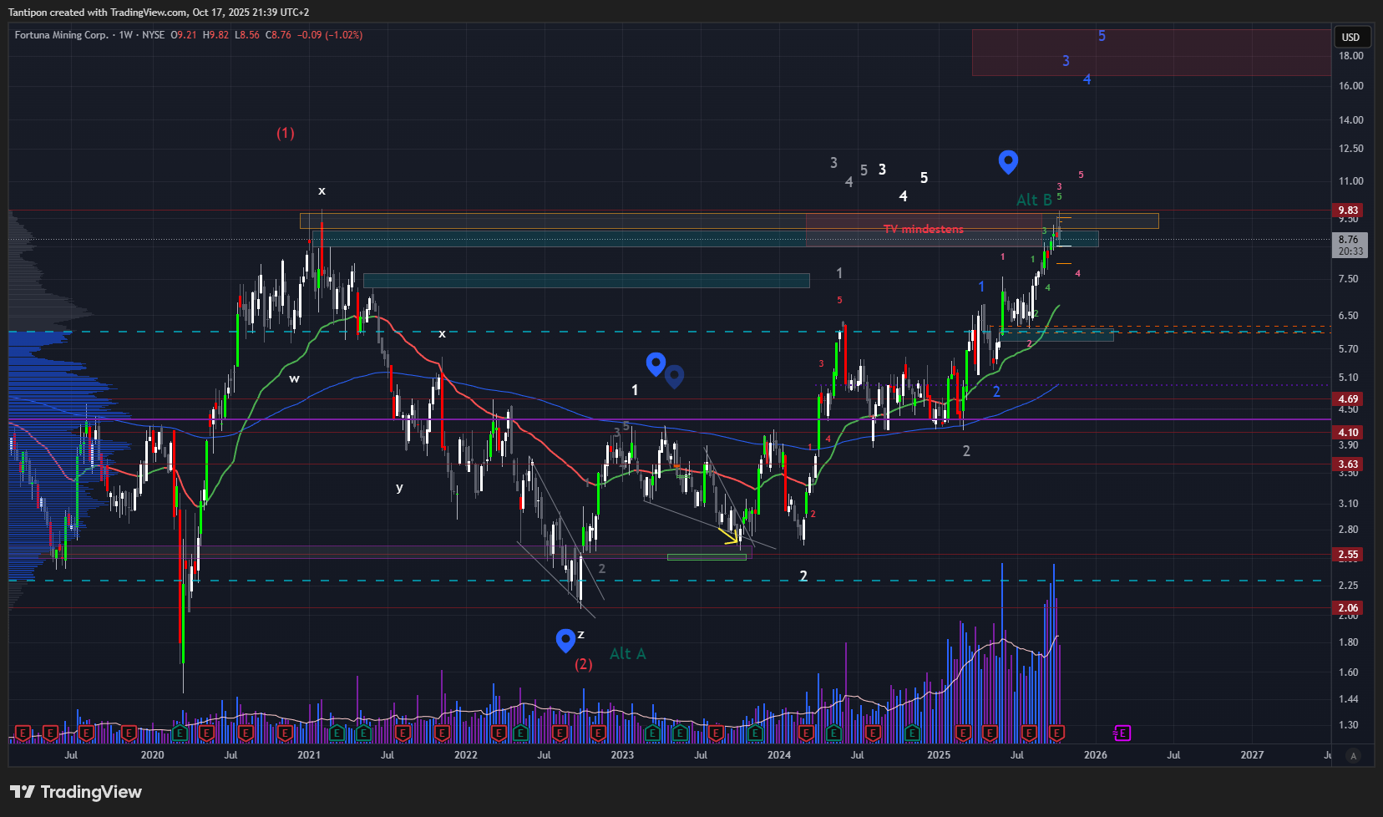This screenshot has width=1383, height=817.
Task: Select the TV mindestens text label
Action: (x=923, y=229)
